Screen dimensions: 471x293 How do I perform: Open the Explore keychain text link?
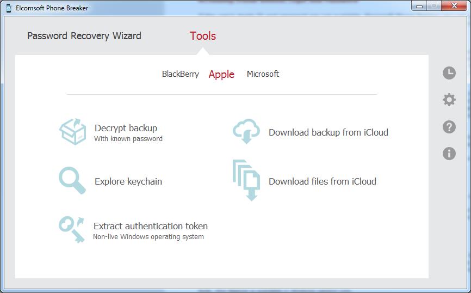(x=128, y=181)
